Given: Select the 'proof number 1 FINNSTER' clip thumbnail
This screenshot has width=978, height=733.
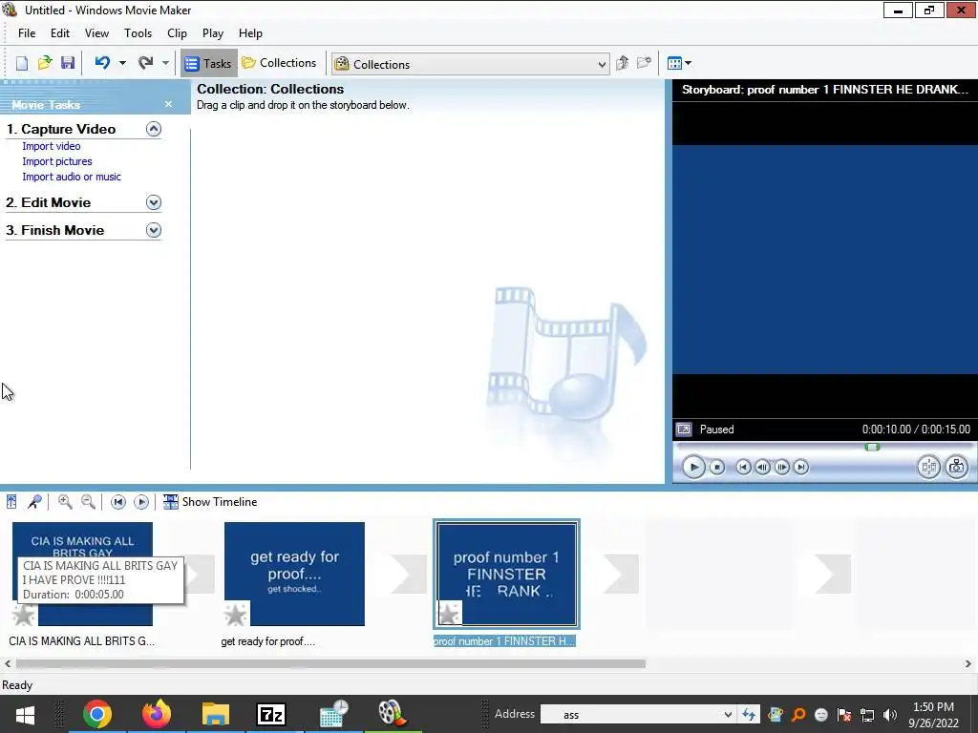Looking at the screenshot, I should coord(506,574).
